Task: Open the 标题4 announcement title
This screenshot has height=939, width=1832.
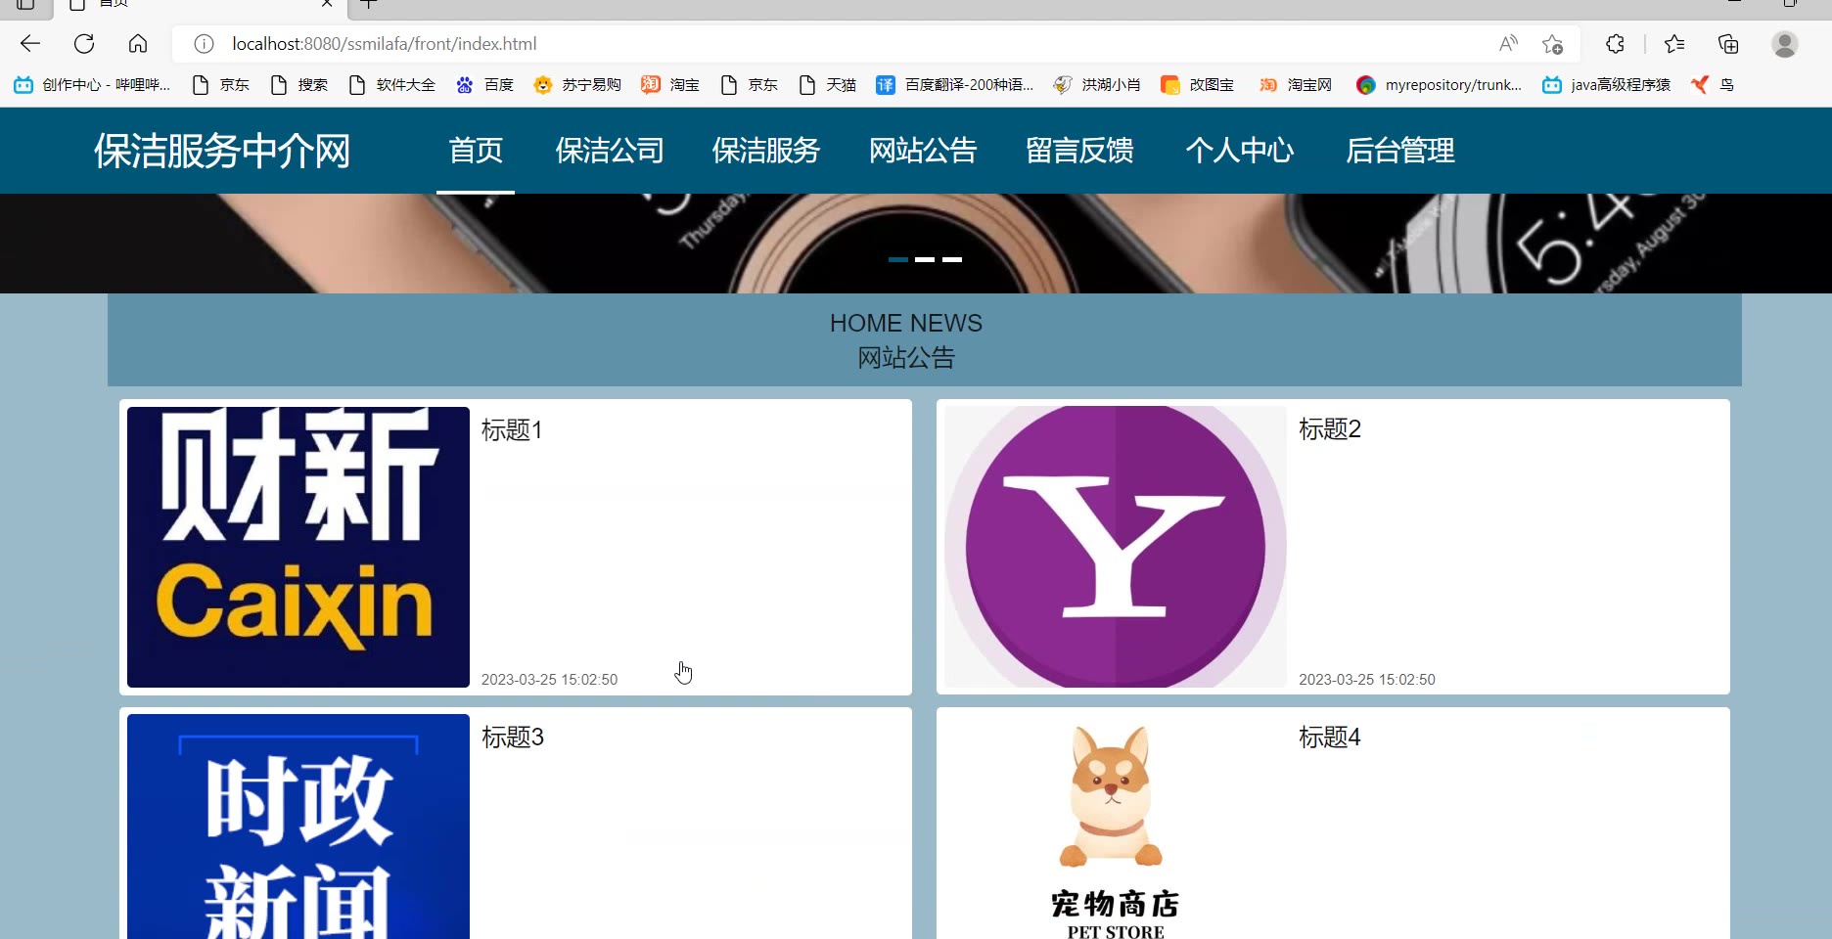Action: point(1330,738)
